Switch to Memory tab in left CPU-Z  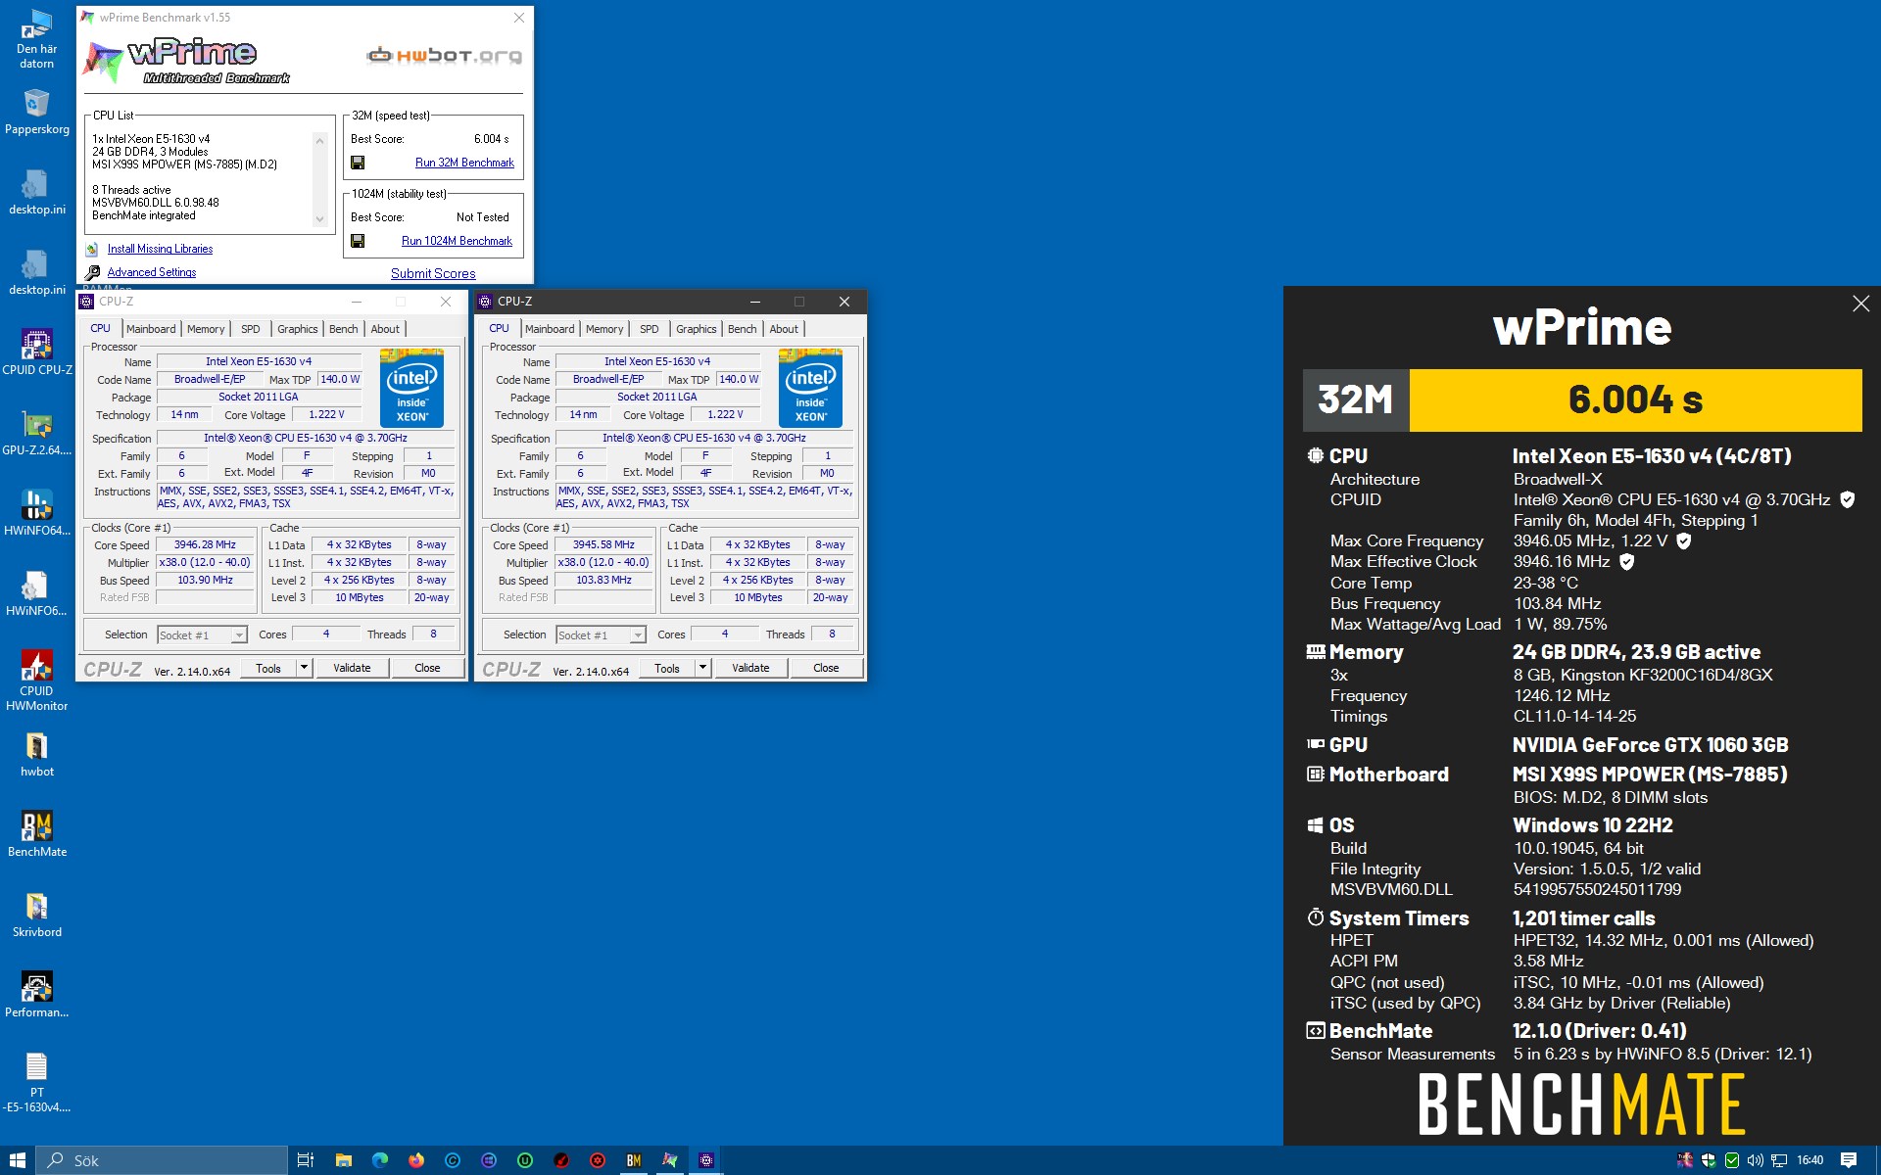coord(206,329)
